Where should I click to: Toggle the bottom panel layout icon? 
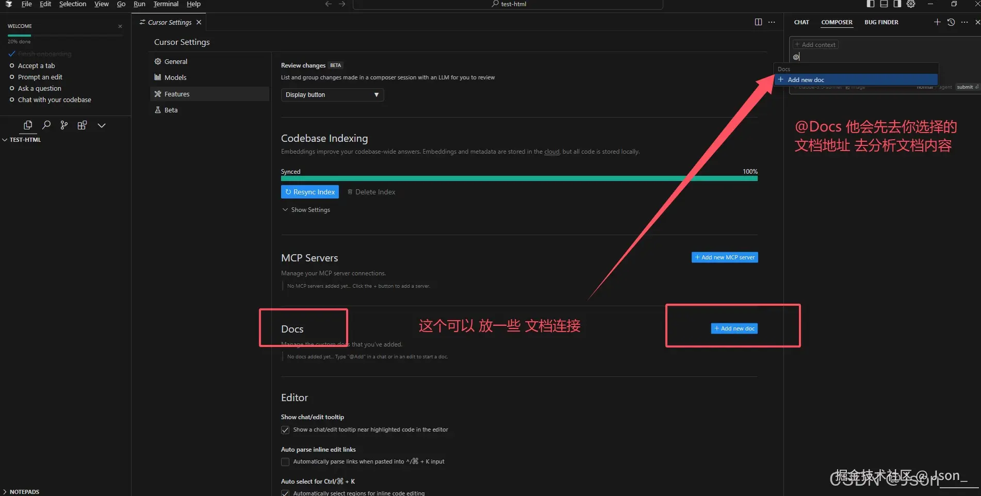pyautogui.click(x=884, y=4)
